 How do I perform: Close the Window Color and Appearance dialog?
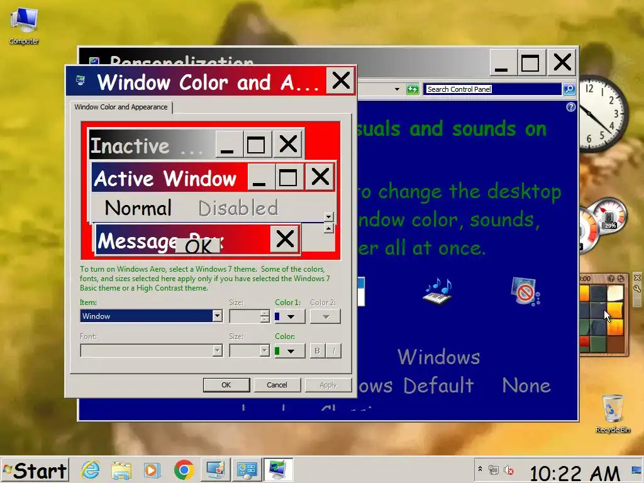click(x=341, y=80)
